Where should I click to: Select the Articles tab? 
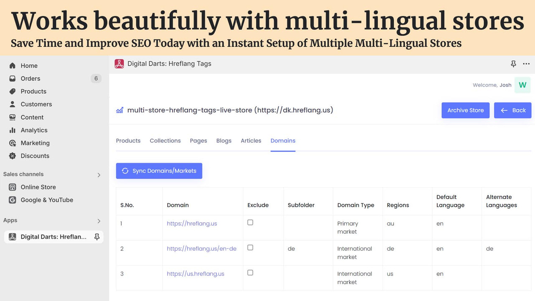[x=251, y=140]
